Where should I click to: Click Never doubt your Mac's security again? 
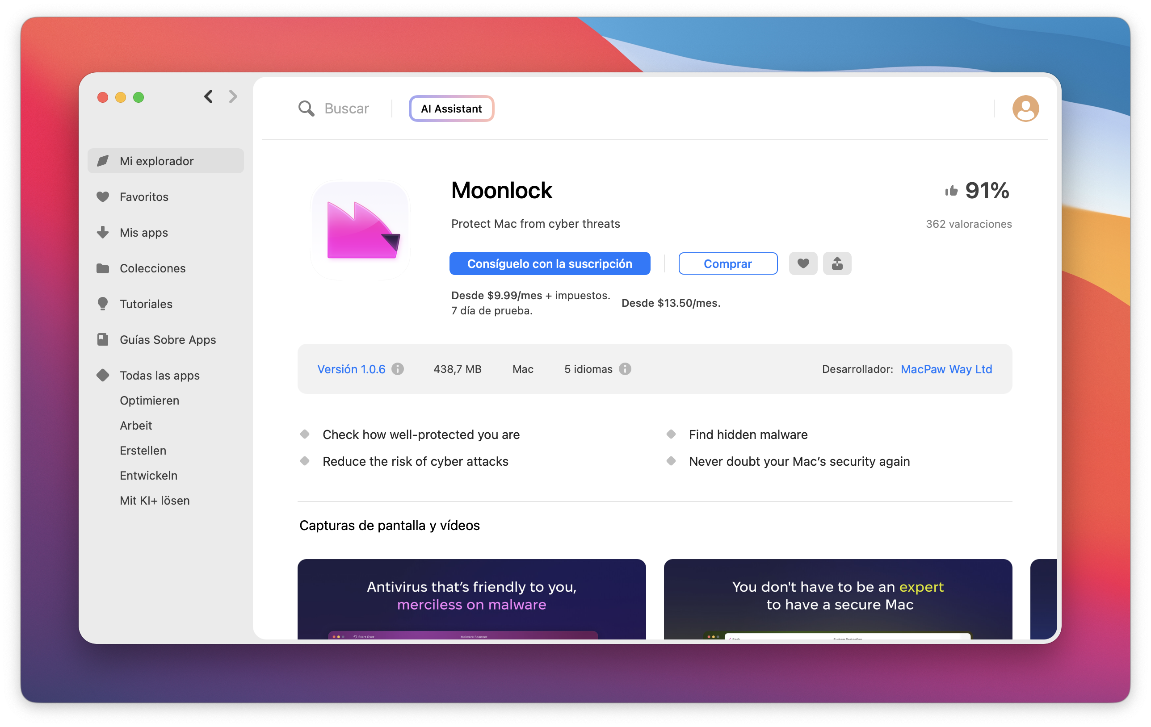[799, 461]
